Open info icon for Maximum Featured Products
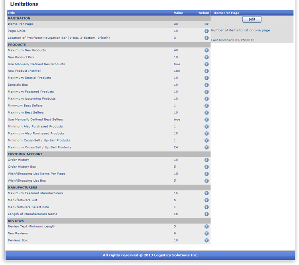Image resolution: width=299 pixels, height=265 pixels. pyautogui.click(x=207, y=92)
